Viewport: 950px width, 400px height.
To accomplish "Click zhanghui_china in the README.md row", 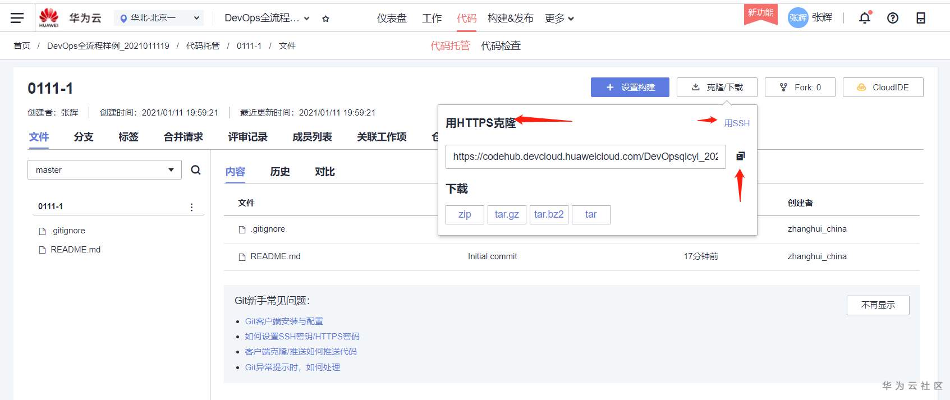I will (817, 256).
